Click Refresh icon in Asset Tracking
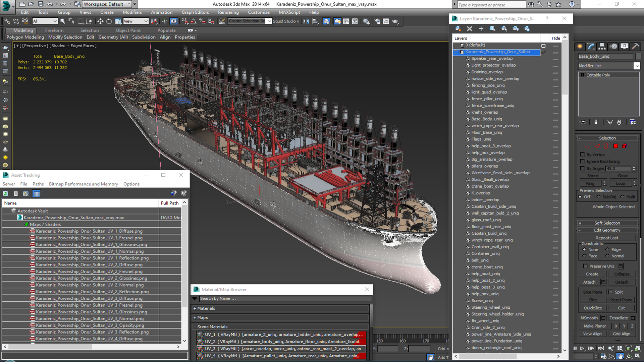644x362 pixels. pyautogui.click(x=6, y=193)
